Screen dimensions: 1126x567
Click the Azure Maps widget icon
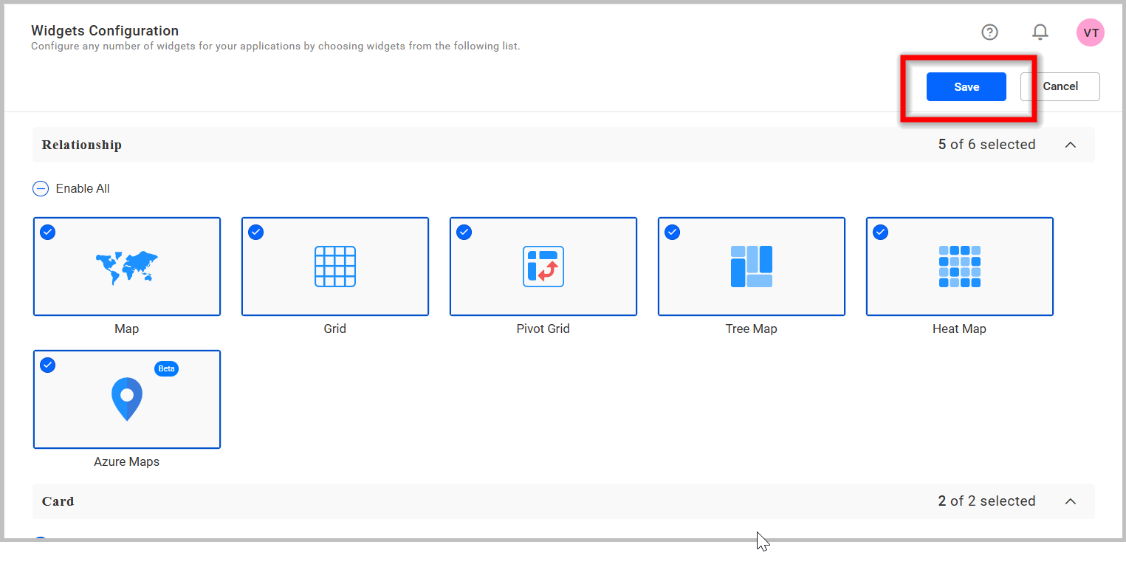click(x=126, y=399)
